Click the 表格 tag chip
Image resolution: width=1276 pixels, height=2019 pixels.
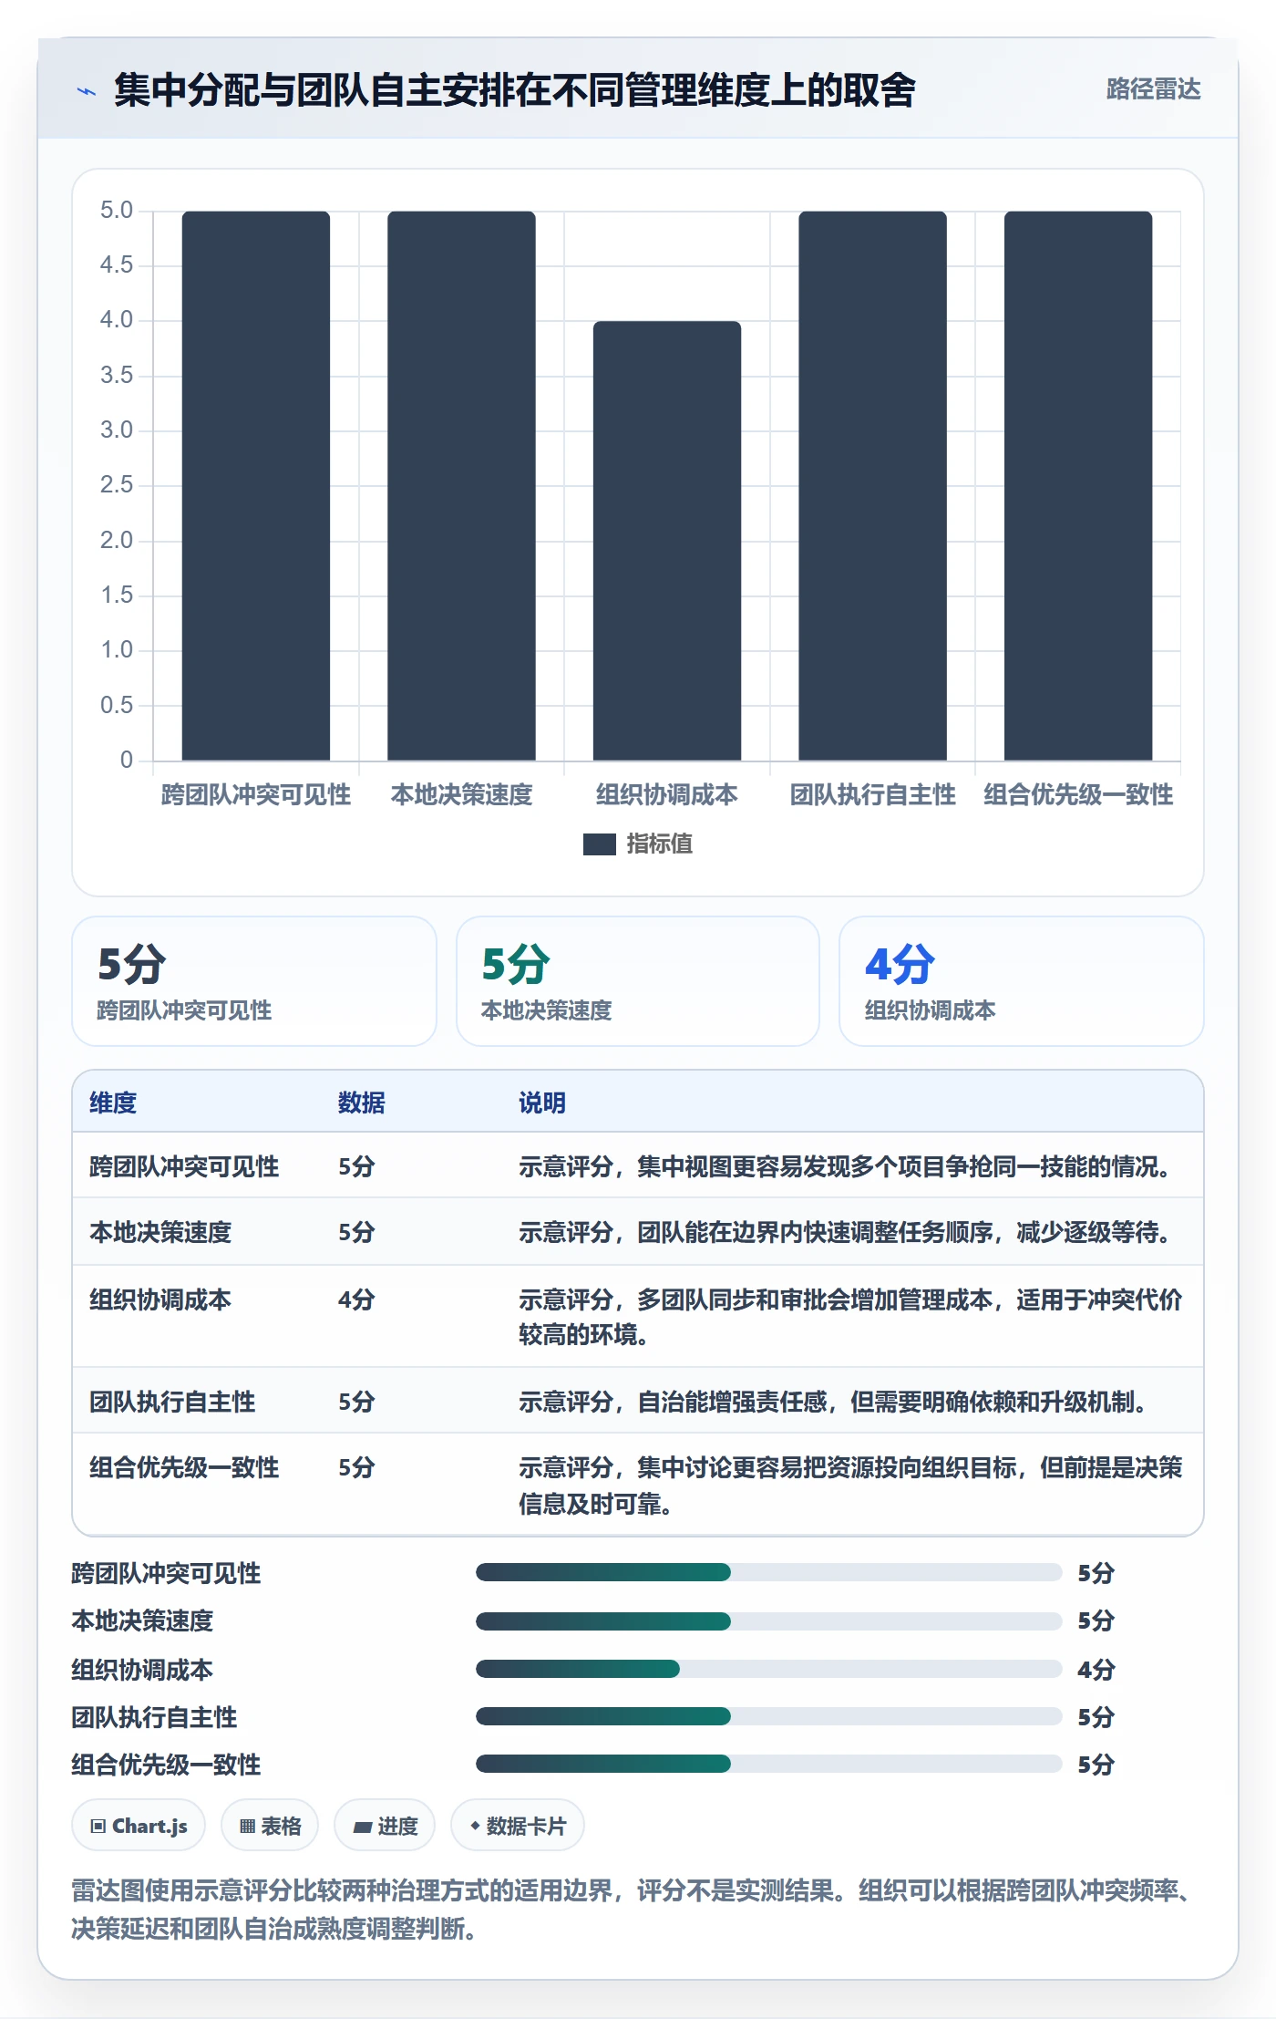point(270,1826)
